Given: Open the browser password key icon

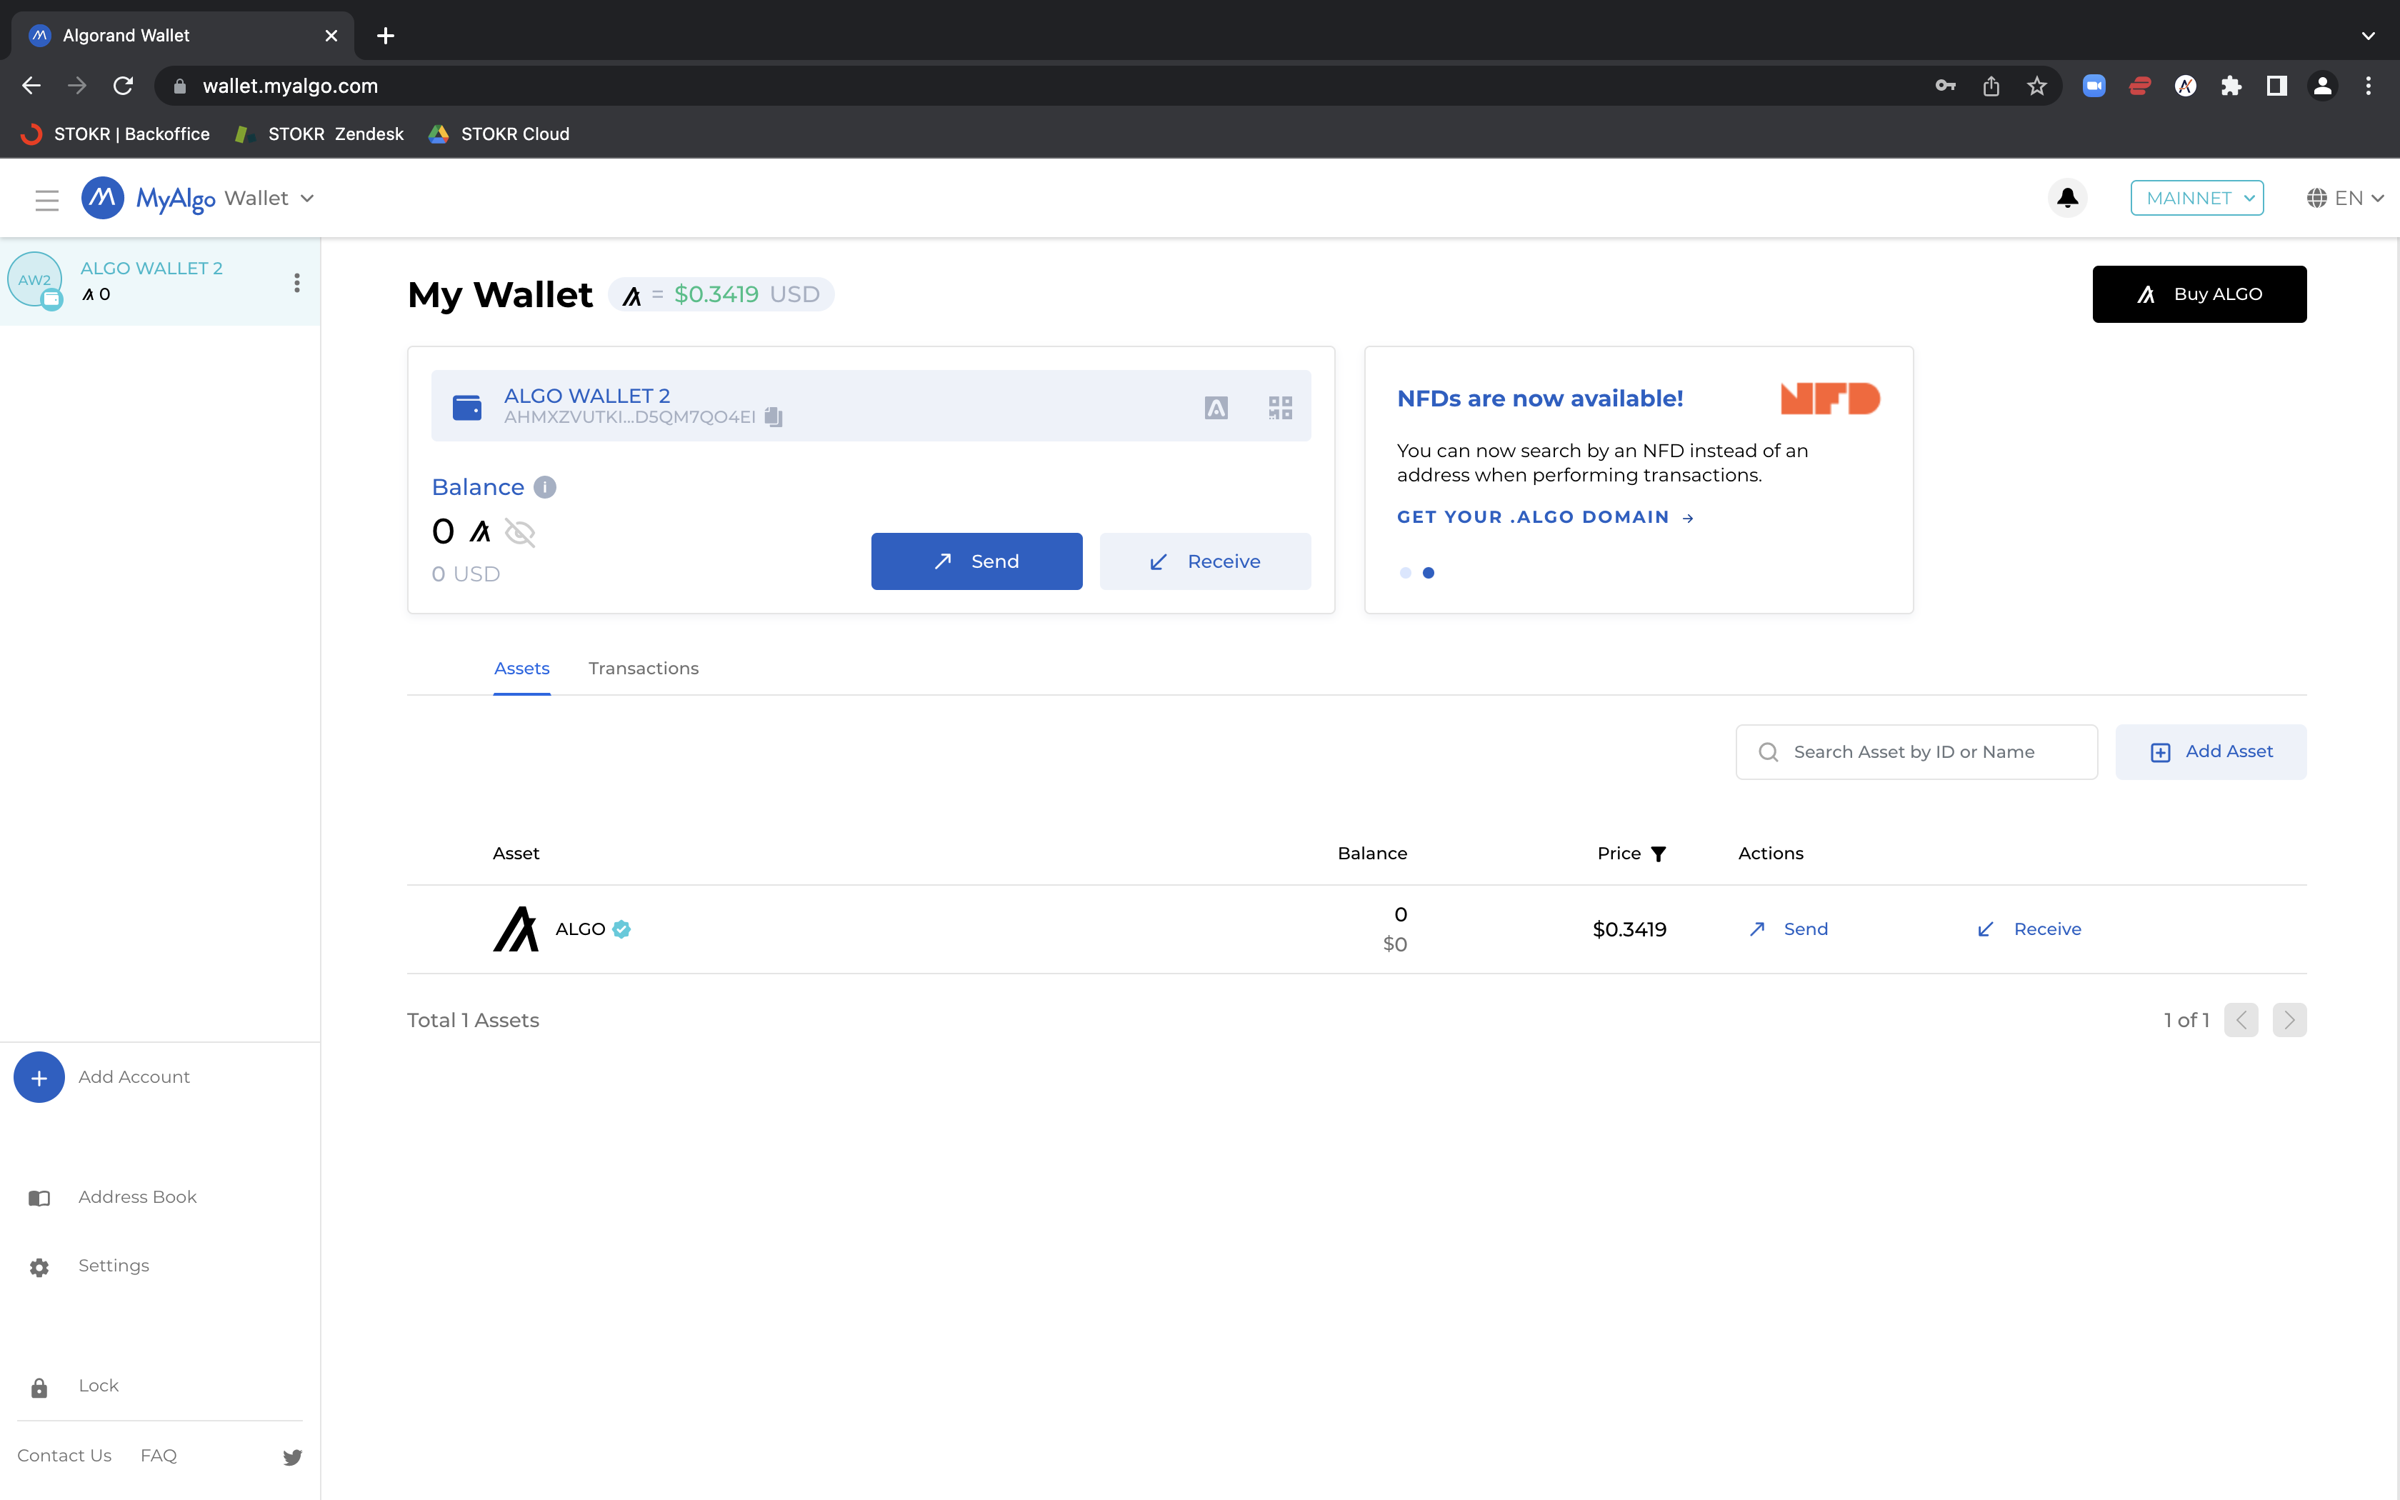Looking at the screenshot, I should pos(1945,86).
